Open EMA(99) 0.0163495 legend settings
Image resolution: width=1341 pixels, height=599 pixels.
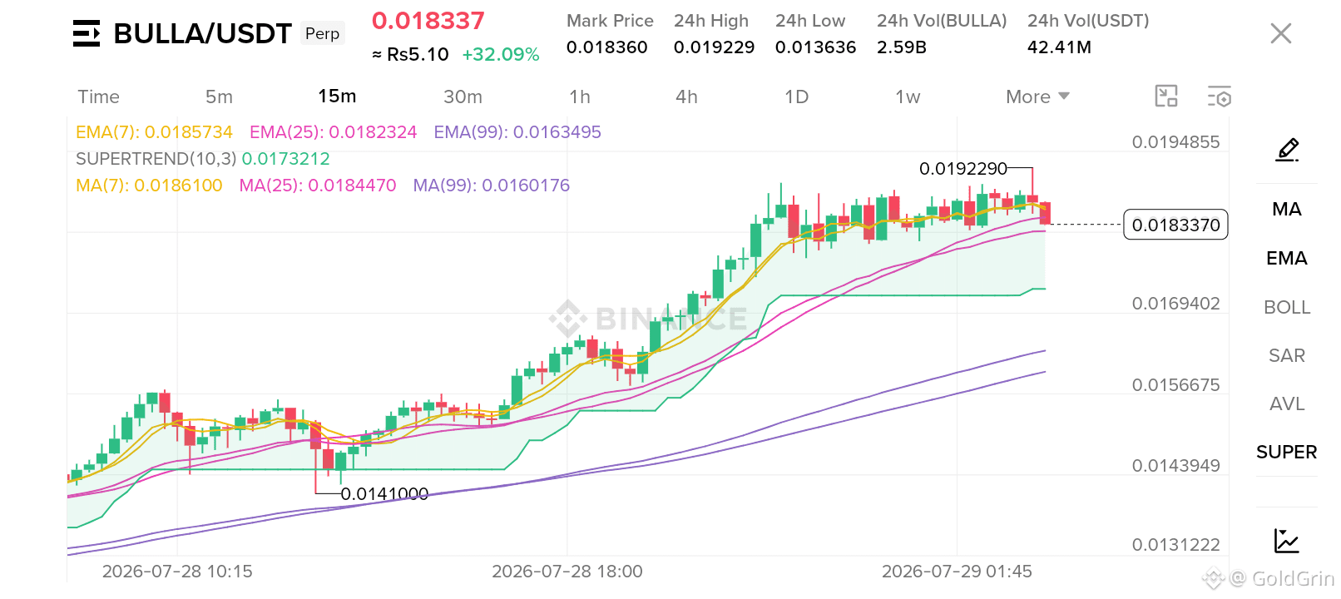(517, 132)
